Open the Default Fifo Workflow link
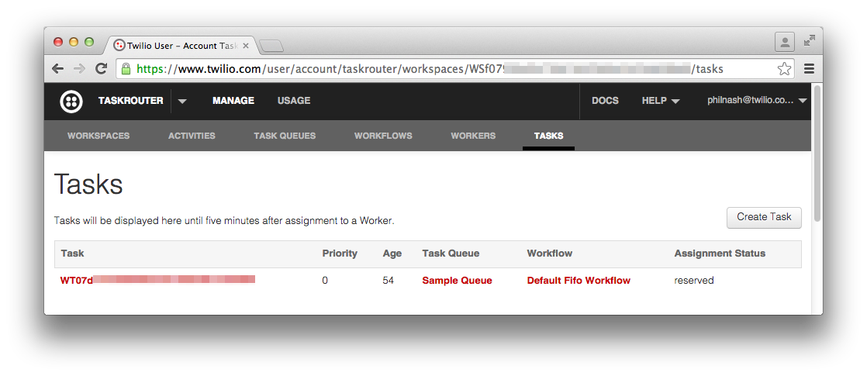 (x=579, y=281)
